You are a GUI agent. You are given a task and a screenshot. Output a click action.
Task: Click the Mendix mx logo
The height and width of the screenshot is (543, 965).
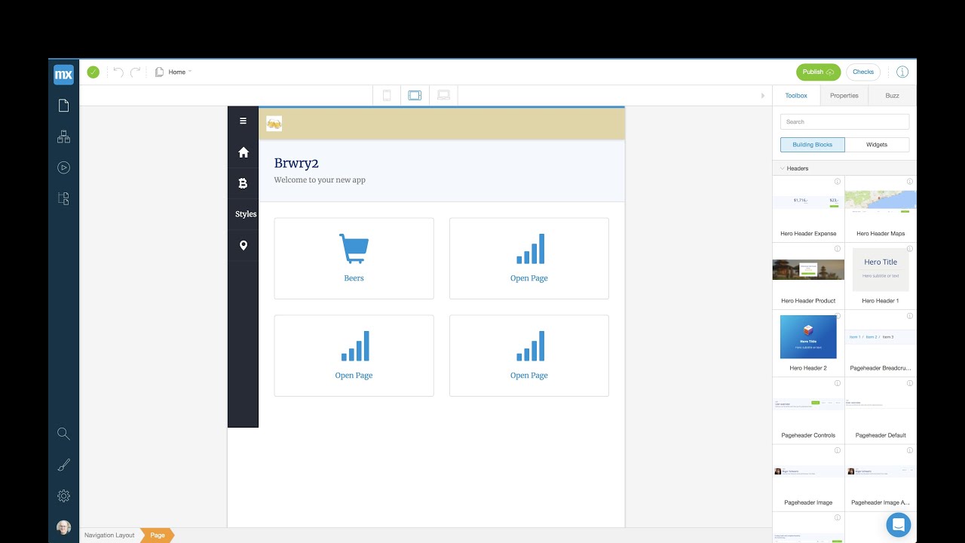pos(63,75)
